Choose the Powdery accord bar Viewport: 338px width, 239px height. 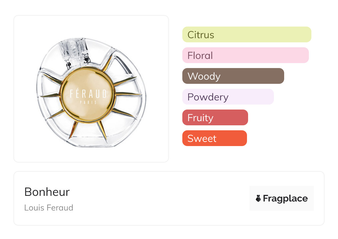[228, 97]
